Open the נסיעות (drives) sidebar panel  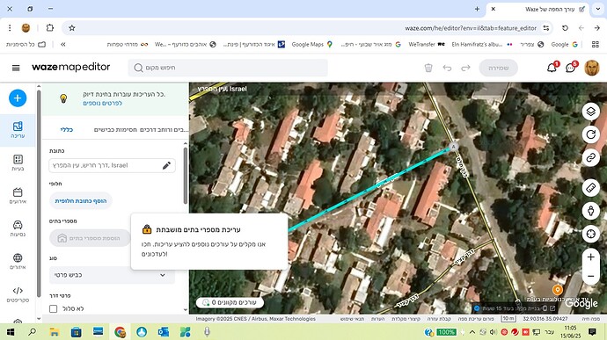18,228
